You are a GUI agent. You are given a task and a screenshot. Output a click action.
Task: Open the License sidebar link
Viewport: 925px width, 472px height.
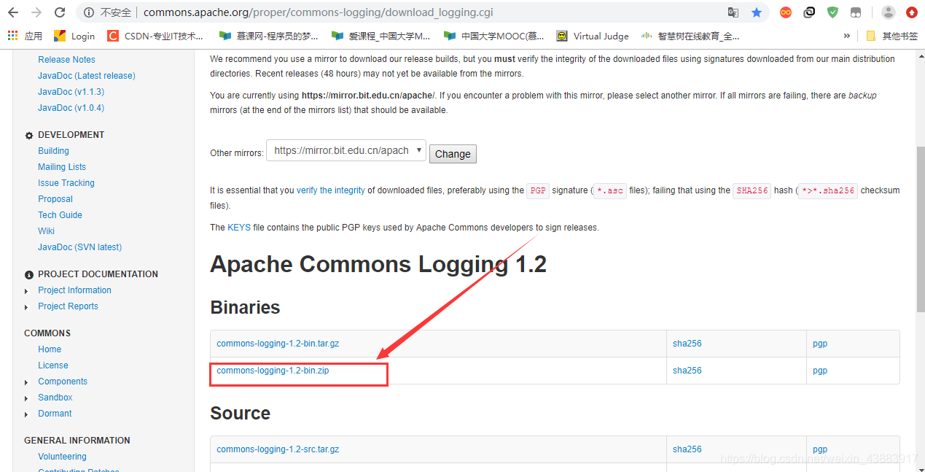click(x=53, y=365)
